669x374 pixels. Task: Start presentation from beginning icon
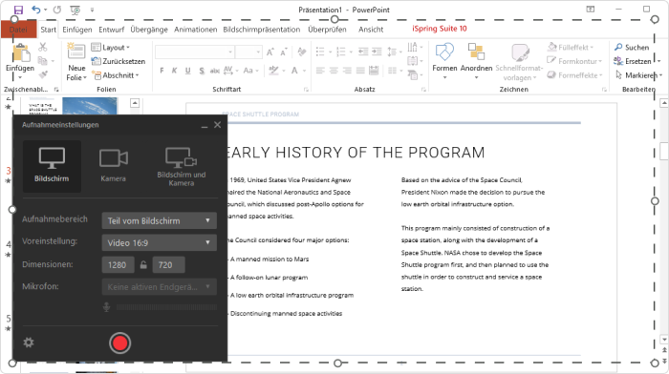[x=76, y=10]
